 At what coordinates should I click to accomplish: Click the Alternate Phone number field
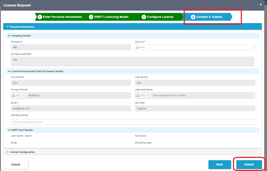click(203, 95)
